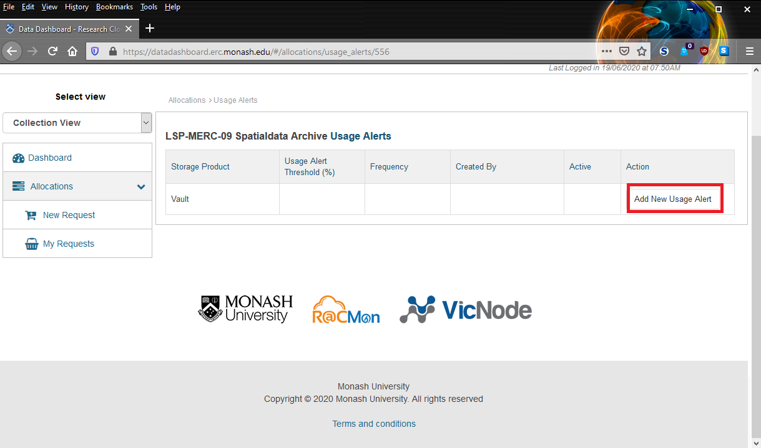This screenshot has height=448, width=761.
Task: Reload the page with refresh icon
Action: 52,51
